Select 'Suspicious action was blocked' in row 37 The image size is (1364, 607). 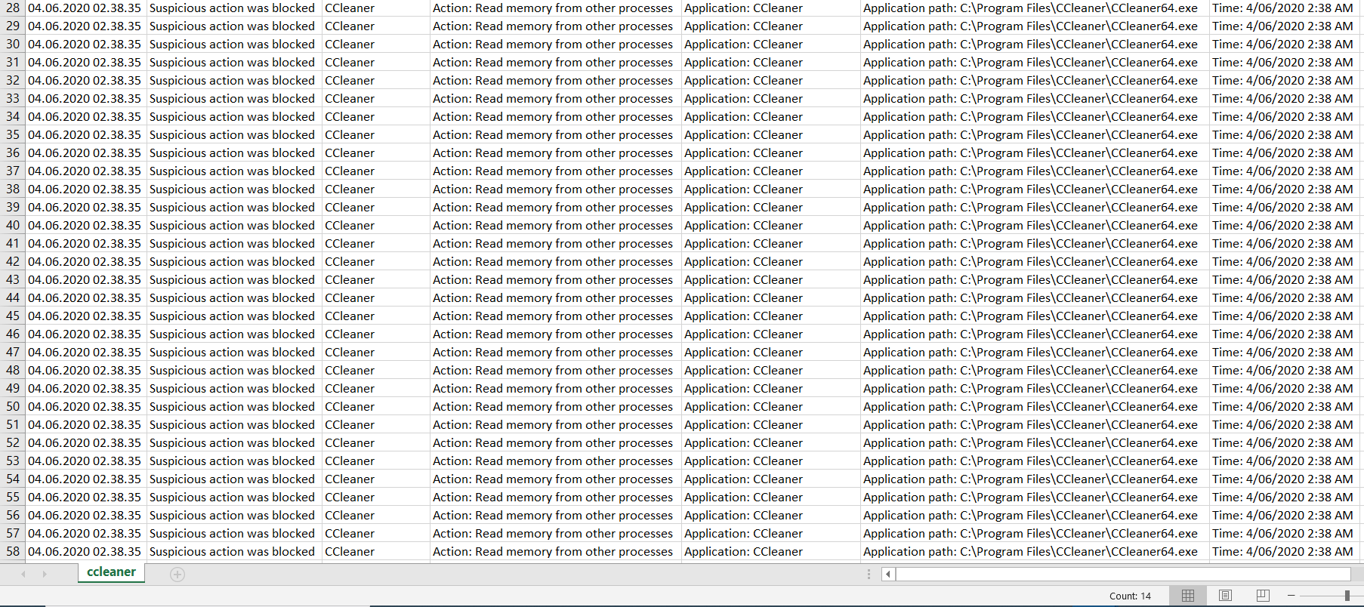[234, 171]
